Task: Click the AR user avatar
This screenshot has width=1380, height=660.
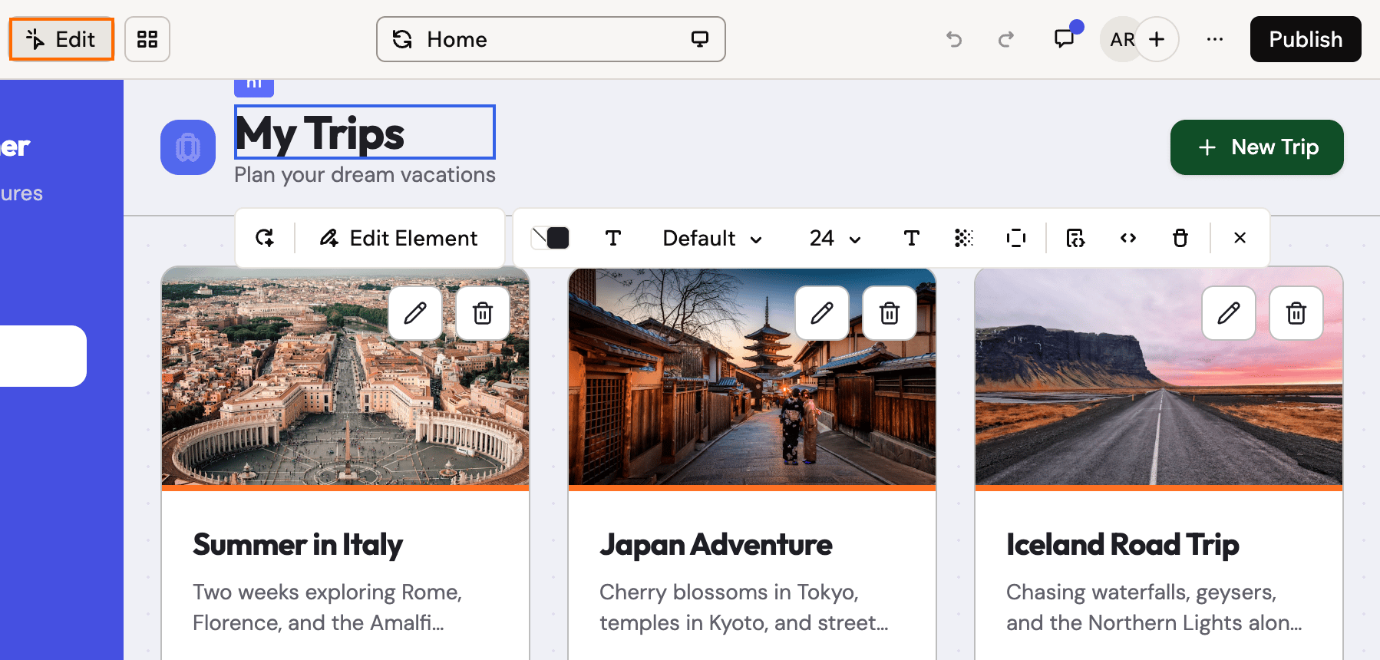Action: 1121,39
